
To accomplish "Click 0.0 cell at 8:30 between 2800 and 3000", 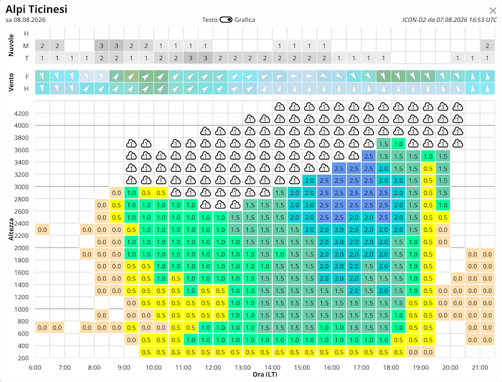I will click(x=117, y=193).
